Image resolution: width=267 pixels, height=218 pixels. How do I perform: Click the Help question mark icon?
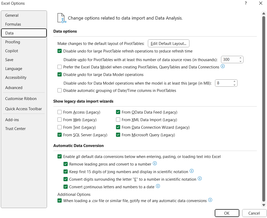[246, 3]
